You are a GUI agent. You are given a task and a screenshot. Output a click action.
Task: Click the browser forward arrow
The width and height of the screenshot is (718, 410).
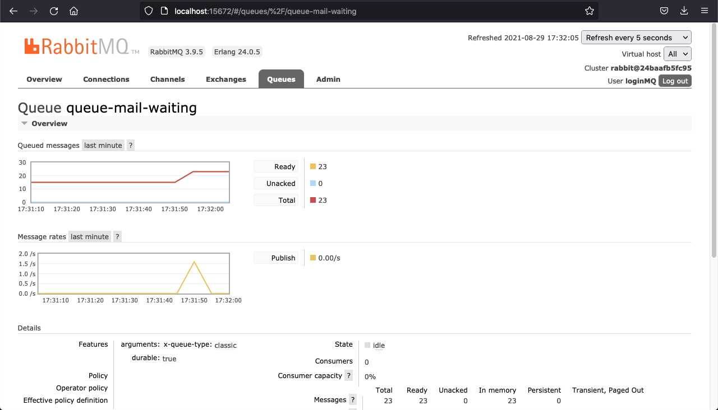(34, 11)
